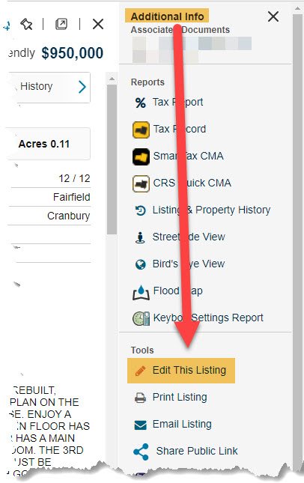
Task: Open the Tax Record report icon
Action: point(141,130)
